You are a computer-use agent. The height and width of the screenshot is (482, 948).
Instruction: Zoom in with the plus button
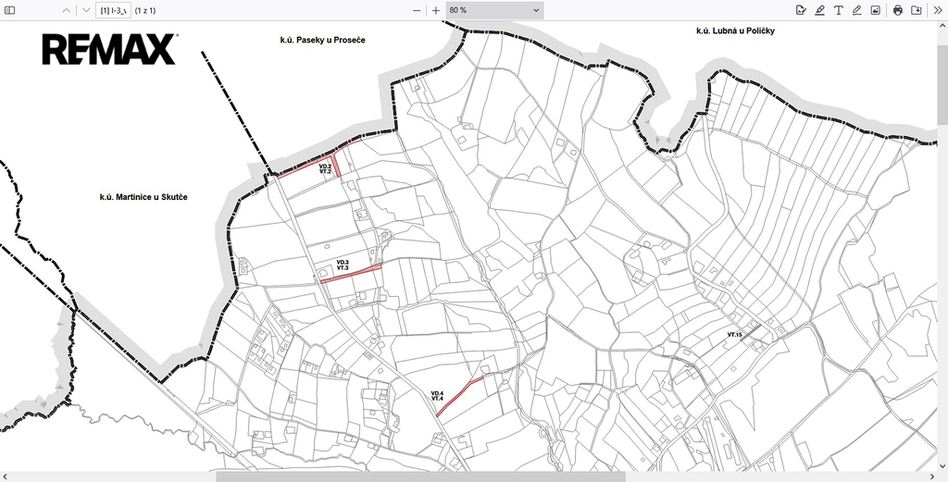(x=436, y=10)
